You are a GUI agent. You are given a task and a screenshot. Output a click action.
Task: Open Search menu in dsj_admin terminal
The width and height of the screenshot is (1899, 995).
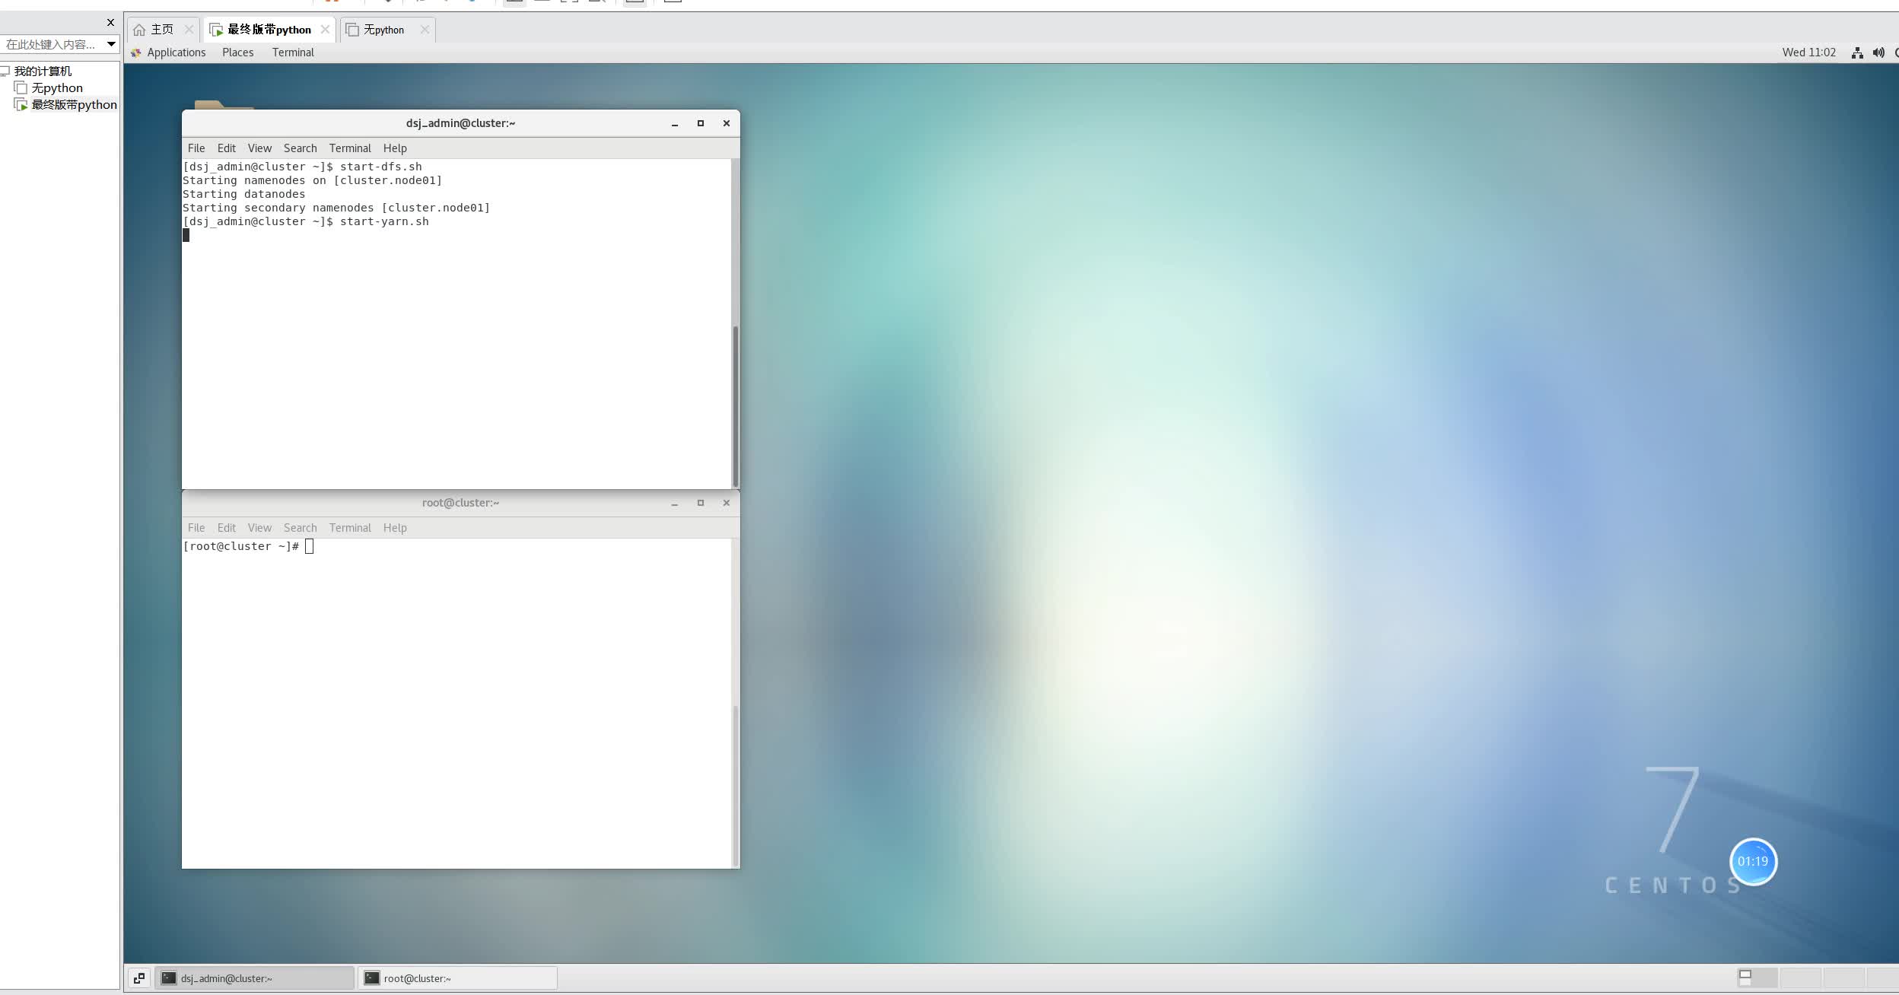click(x=300, y=148)
